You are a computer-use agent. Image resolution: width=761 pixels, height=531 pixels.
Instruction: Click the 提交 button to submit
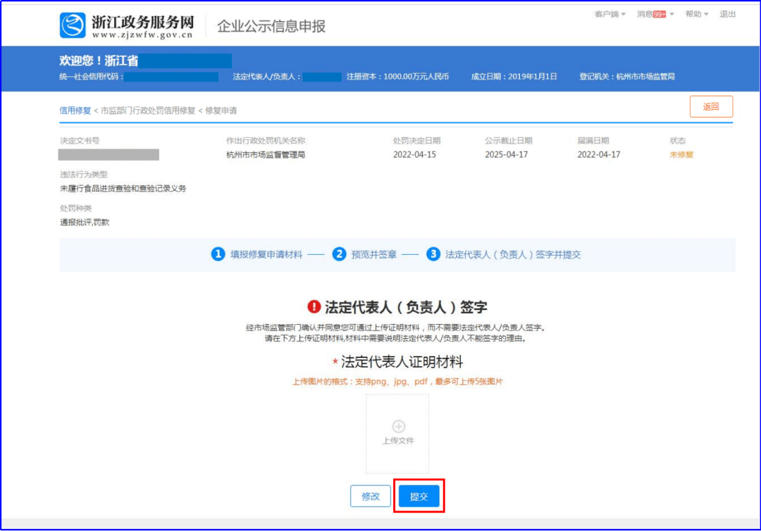[419, 496]
